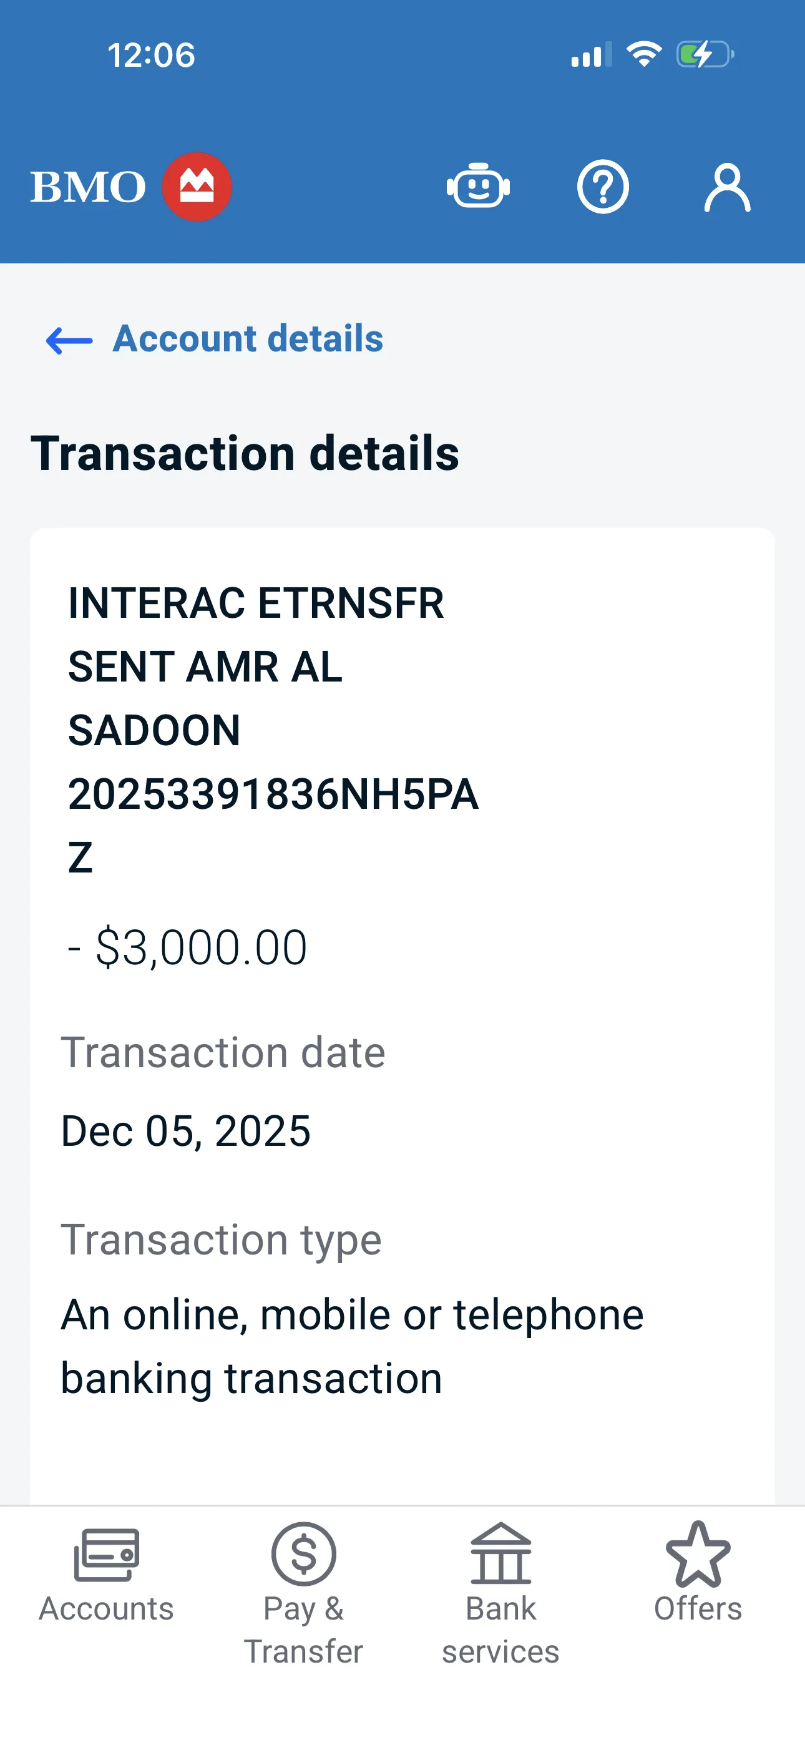The height and width of the screenshot is (1745, 805).
Task: Tap the back arrow icon
Action: pyautogui.click(x=69, y=340)
